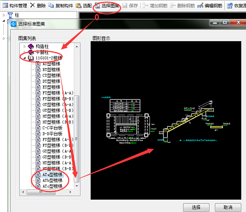Click the 构件管理 toolbar icon

coord(5,5)
